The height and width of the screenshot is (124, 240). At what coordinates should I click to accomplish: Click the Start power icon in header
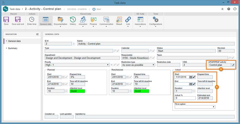94,9
